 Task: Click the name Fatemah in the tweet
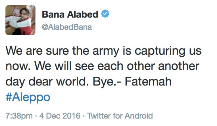pos(148,82)
